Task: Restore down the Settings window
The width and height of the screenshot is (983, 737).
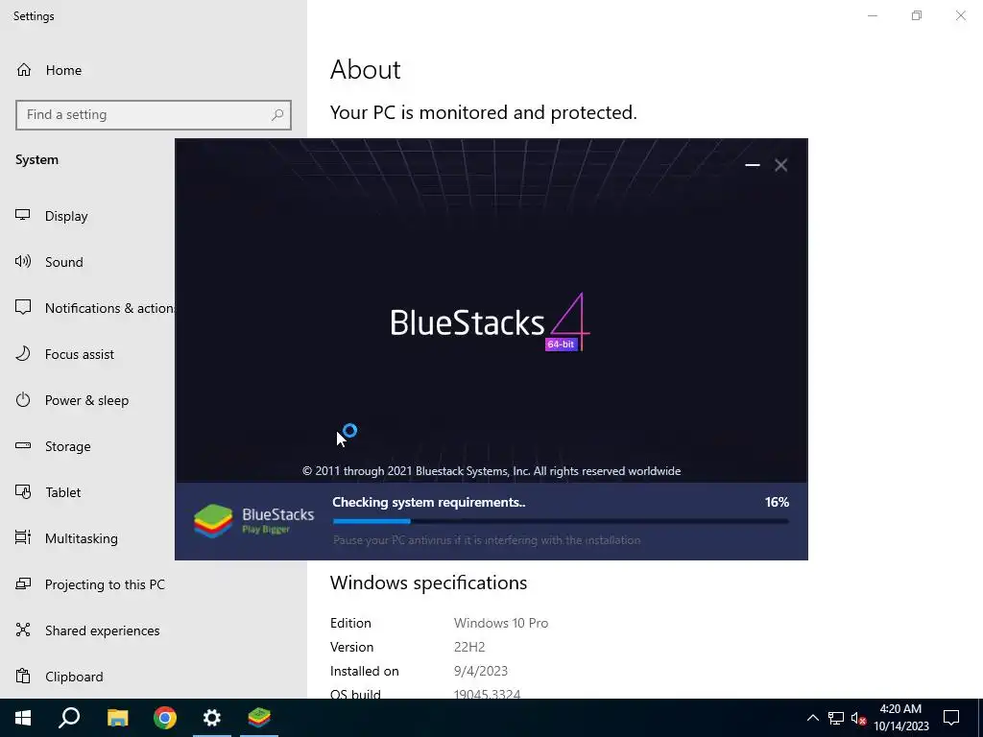Action: pyautogui.click(x=917, y=15)
